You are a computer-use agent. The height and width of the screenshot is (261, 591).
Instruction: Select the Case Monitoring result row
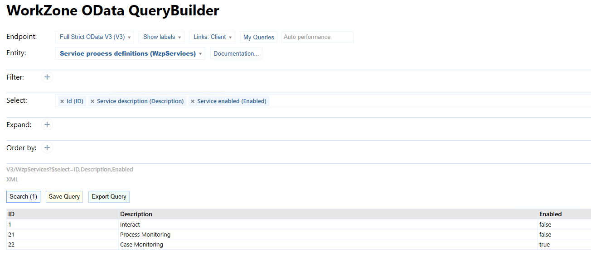point(141,245)
